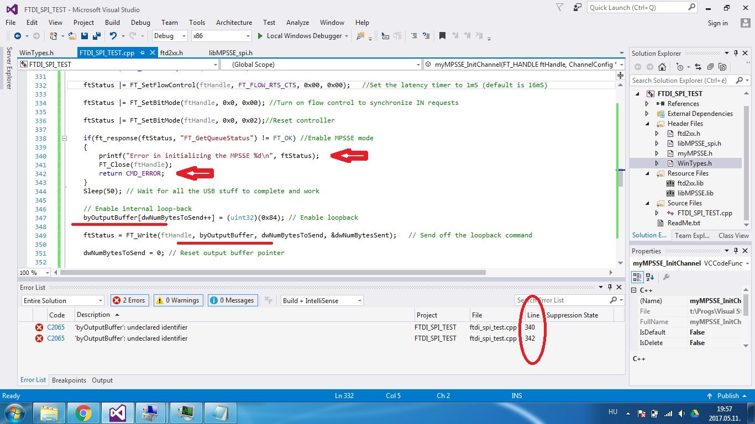Image resolution: width=755 pixels, height=424 pixels.
Task: Click Pending Changes Filter clock icon
Action: pos(679,67)
